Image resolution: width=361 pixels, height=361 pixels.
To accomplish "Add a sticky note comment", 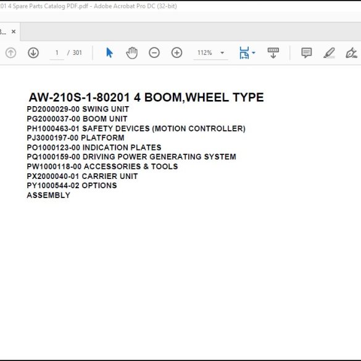I will (307, 52).
